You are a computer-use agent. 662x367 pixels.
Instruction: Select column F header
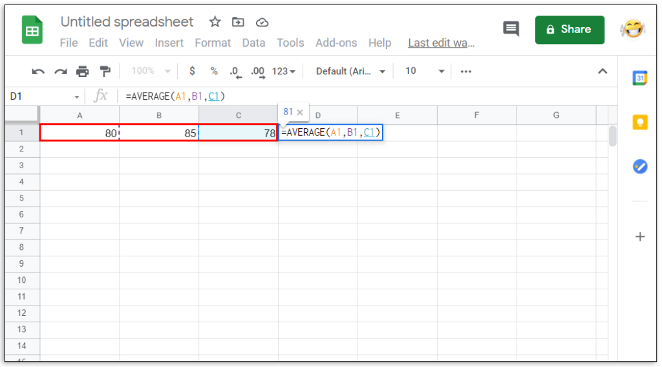[x=476, y=115]
